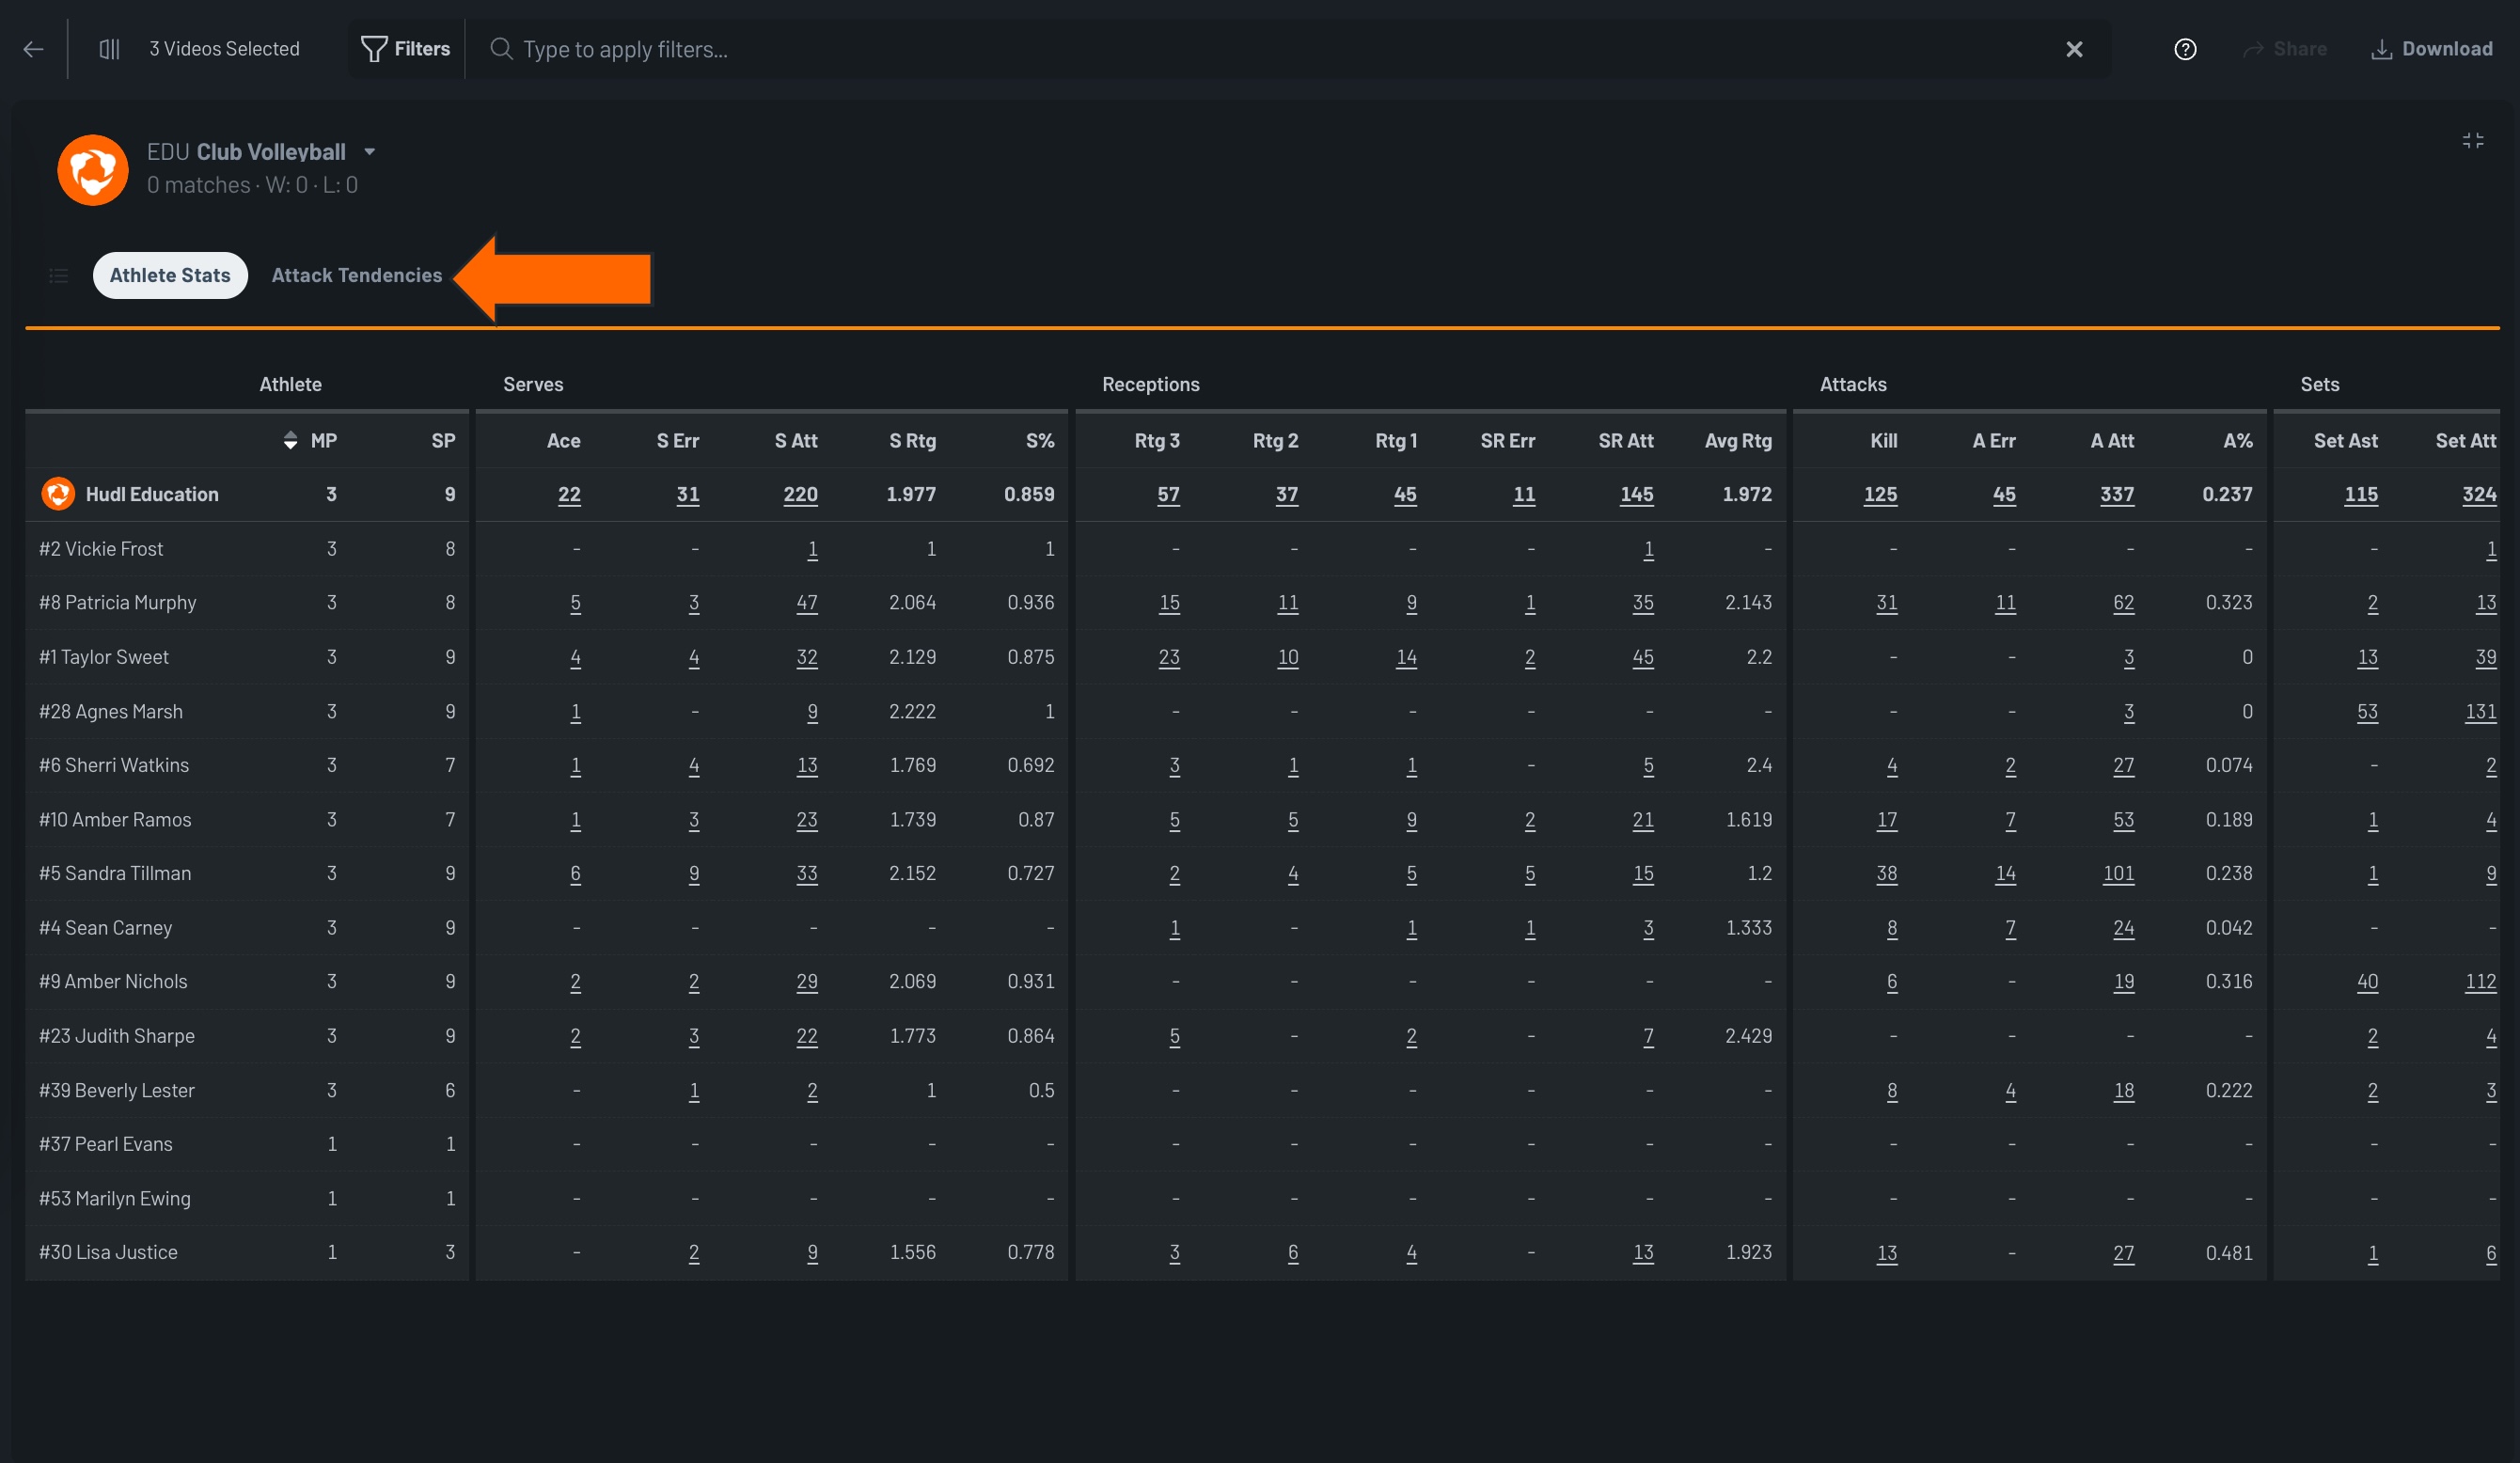The height and width of the screenshot is (1463, 2520).
Task: Sort by the Avg Rtg column header
Action: click(x=1739, y=441)
